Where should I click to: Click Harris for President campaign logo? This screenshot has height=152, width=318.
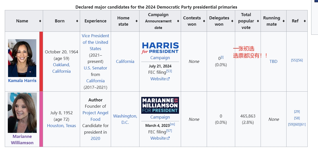[x=160, y=48]
